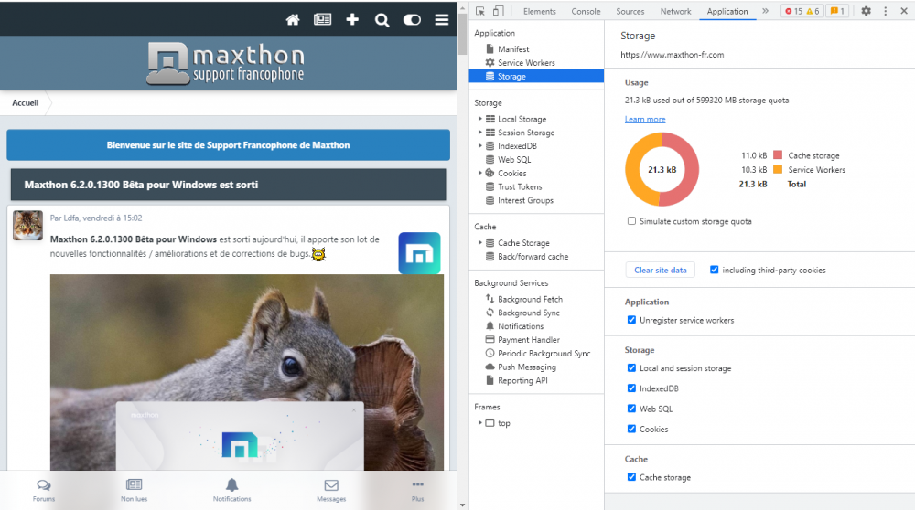The image size is (915, 510).
Task: Switch to the Network tab
Action: click(x=675, y=11)
